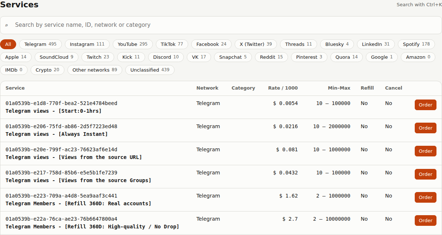Select the SoundCloud filter chip
Screen dimensions: 442x235
click(56, 57)
